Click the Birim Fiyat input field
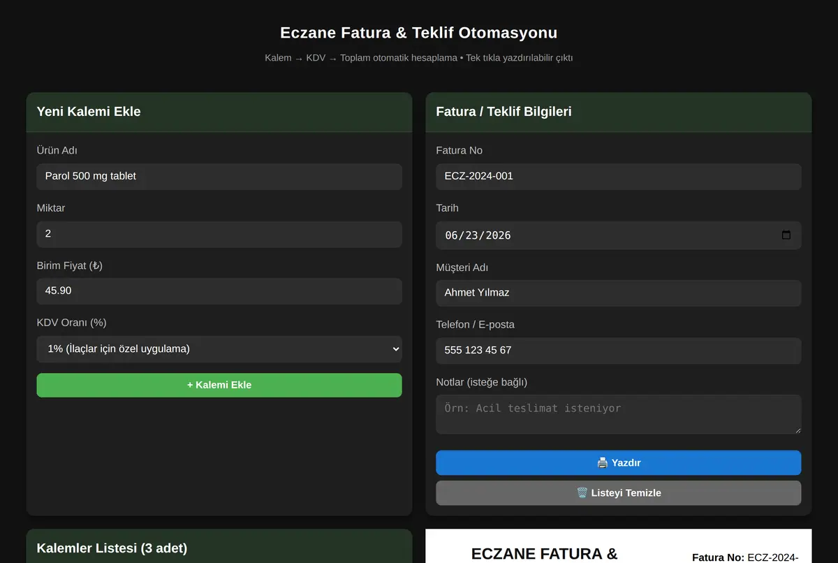838x563 pixels. tap(219, 291)
